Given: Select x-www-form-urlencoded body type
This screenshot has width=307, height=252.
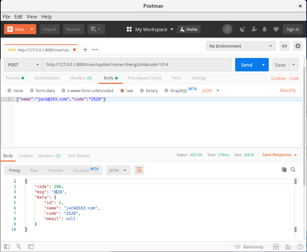Looking at the screenshot, I should click(63, 90).
